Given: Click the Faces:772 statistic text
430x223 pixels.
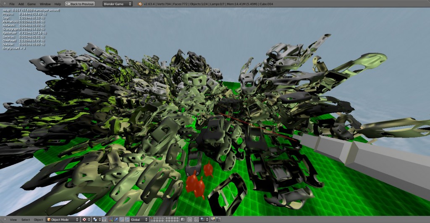Looking at the screenshot, I should point(181,4).
